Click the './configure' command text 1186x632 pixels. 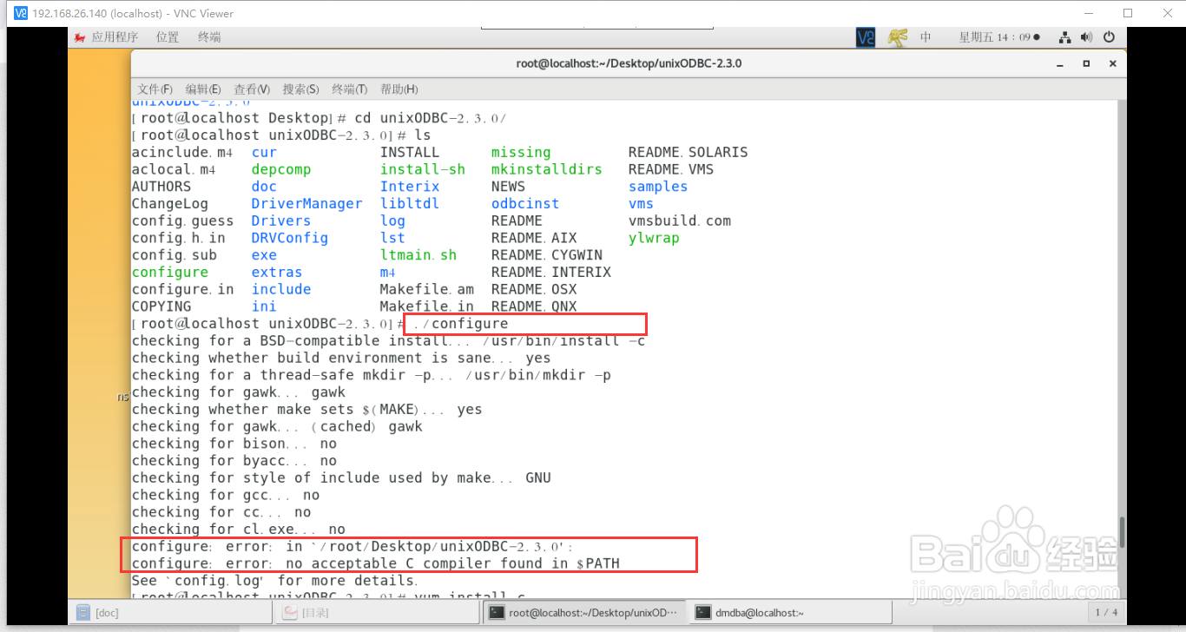tap(461, 324)
